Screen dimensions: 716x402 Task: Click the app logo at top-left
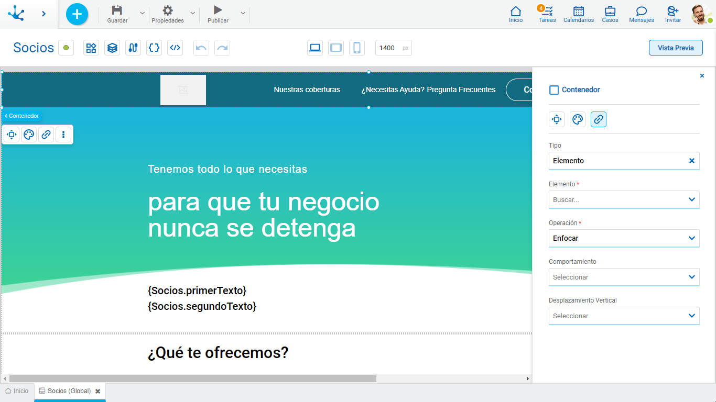point(16,13)
